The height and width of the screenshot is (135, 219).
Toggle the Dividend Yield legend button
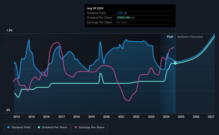[x=19, y=128]
